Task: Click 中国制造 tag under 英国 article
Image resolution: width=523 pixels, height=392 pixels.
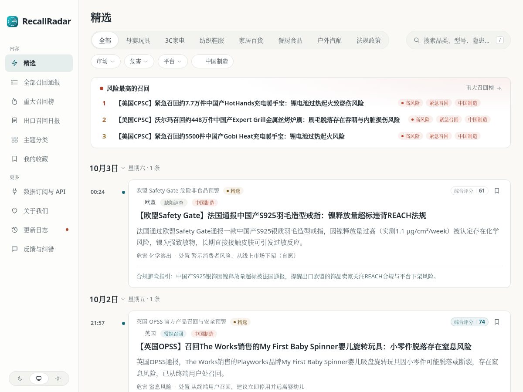Action: [x=204, y=334]
